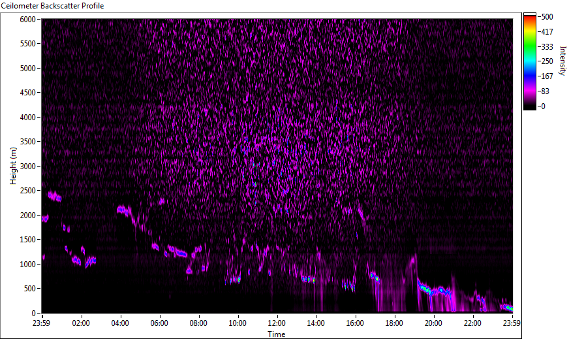569x339 pixels.
Task: Click the 10:00 time axis label
Action: pos(238,323)
